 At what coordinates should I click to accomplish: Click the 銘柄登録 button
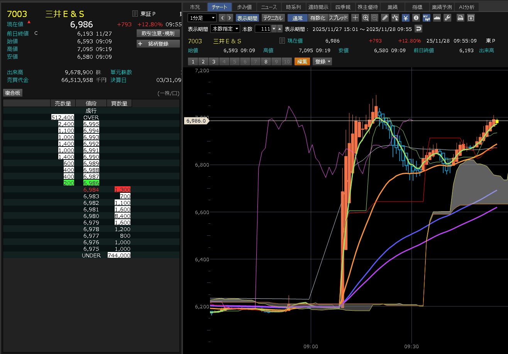158,44
